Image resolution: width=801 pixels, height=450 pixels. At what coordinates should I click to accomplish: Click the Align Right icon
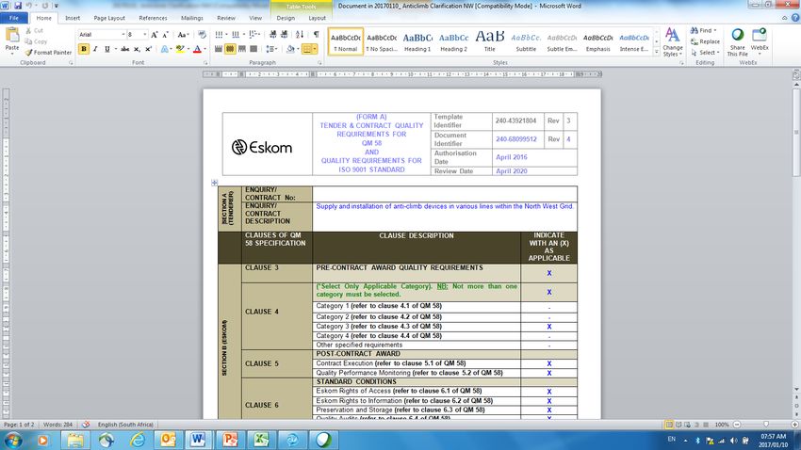(241, 49)
